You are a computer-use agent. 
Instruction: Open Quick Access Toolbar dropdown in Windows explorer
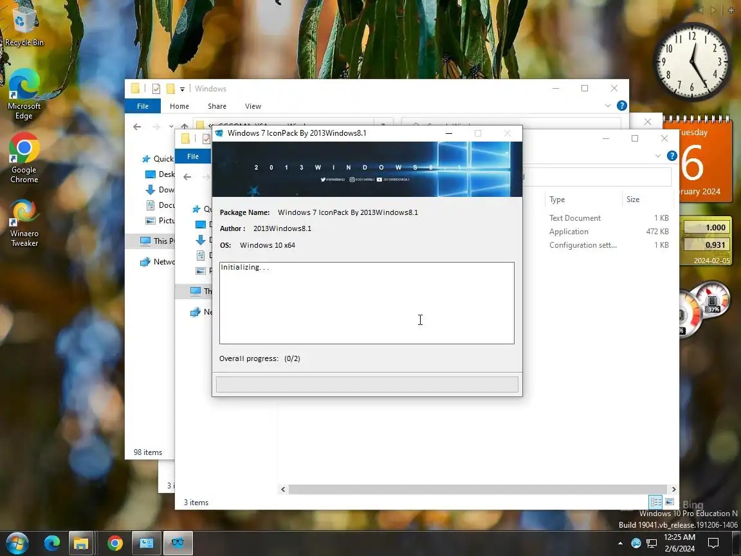pyautogui.click(x=182, y=89)
